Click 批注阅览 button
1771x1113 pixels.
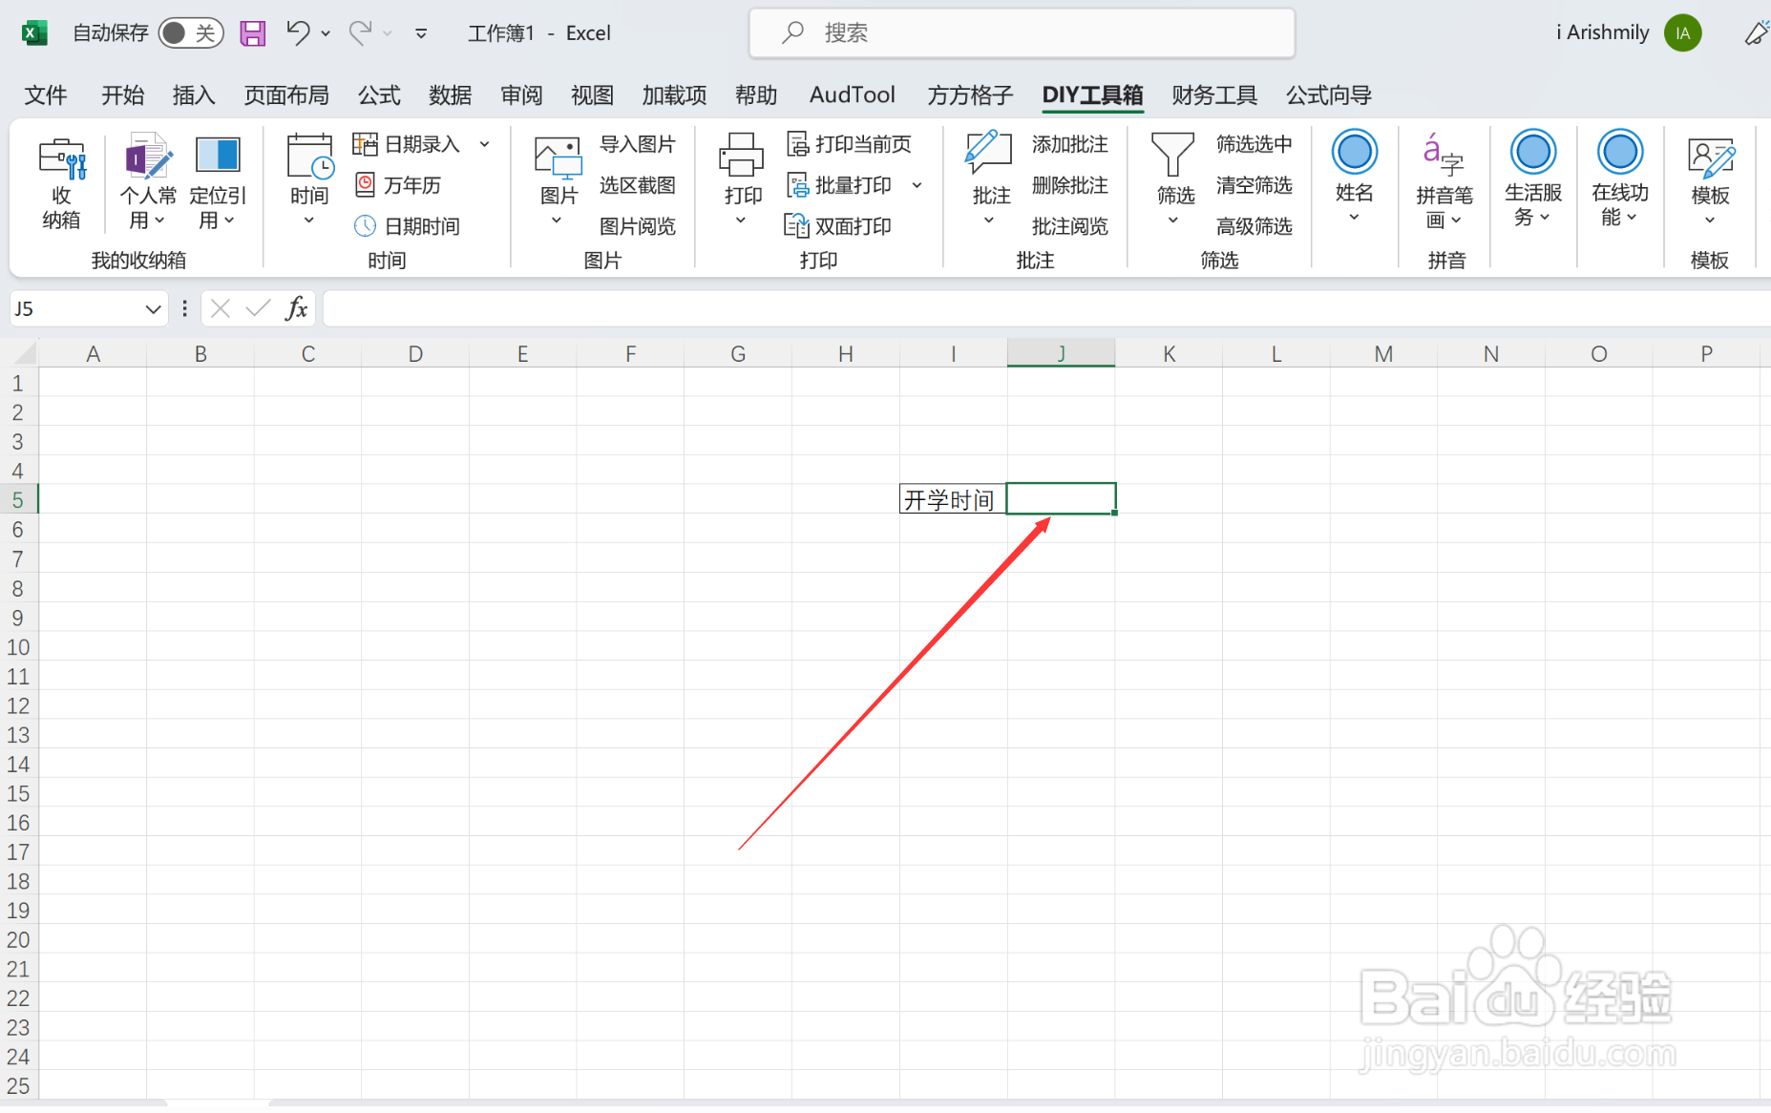[1069, 226]
